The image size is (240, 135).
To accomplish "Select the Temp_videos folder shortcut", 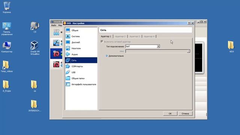I will (7, 66).
